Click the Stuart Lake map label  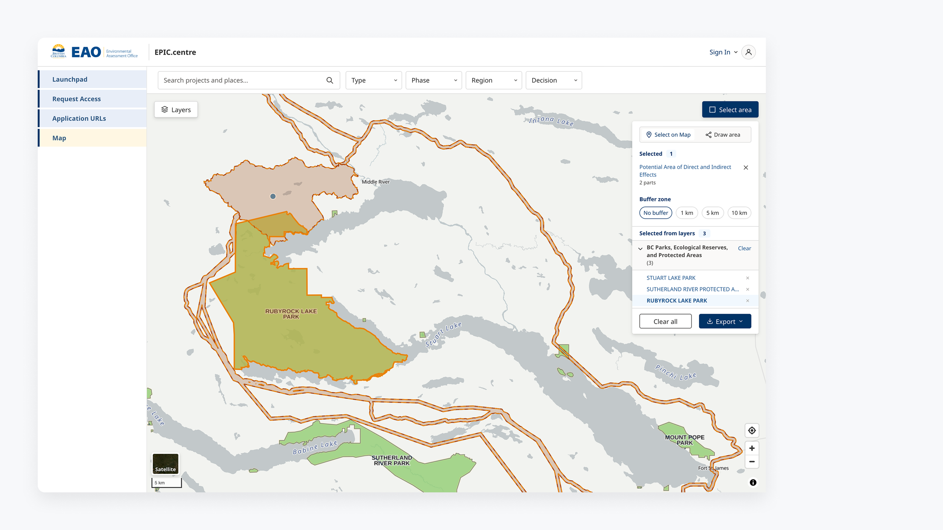coord(444,334)
